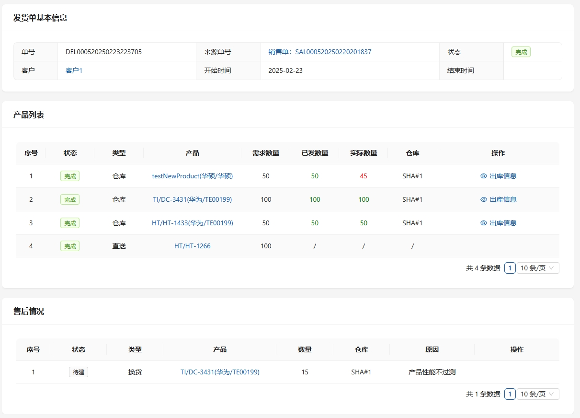Screen dimensions: 580x418
Task: Open testNewProduct(华硕/华硕) product link
Action: pos(192,176)
